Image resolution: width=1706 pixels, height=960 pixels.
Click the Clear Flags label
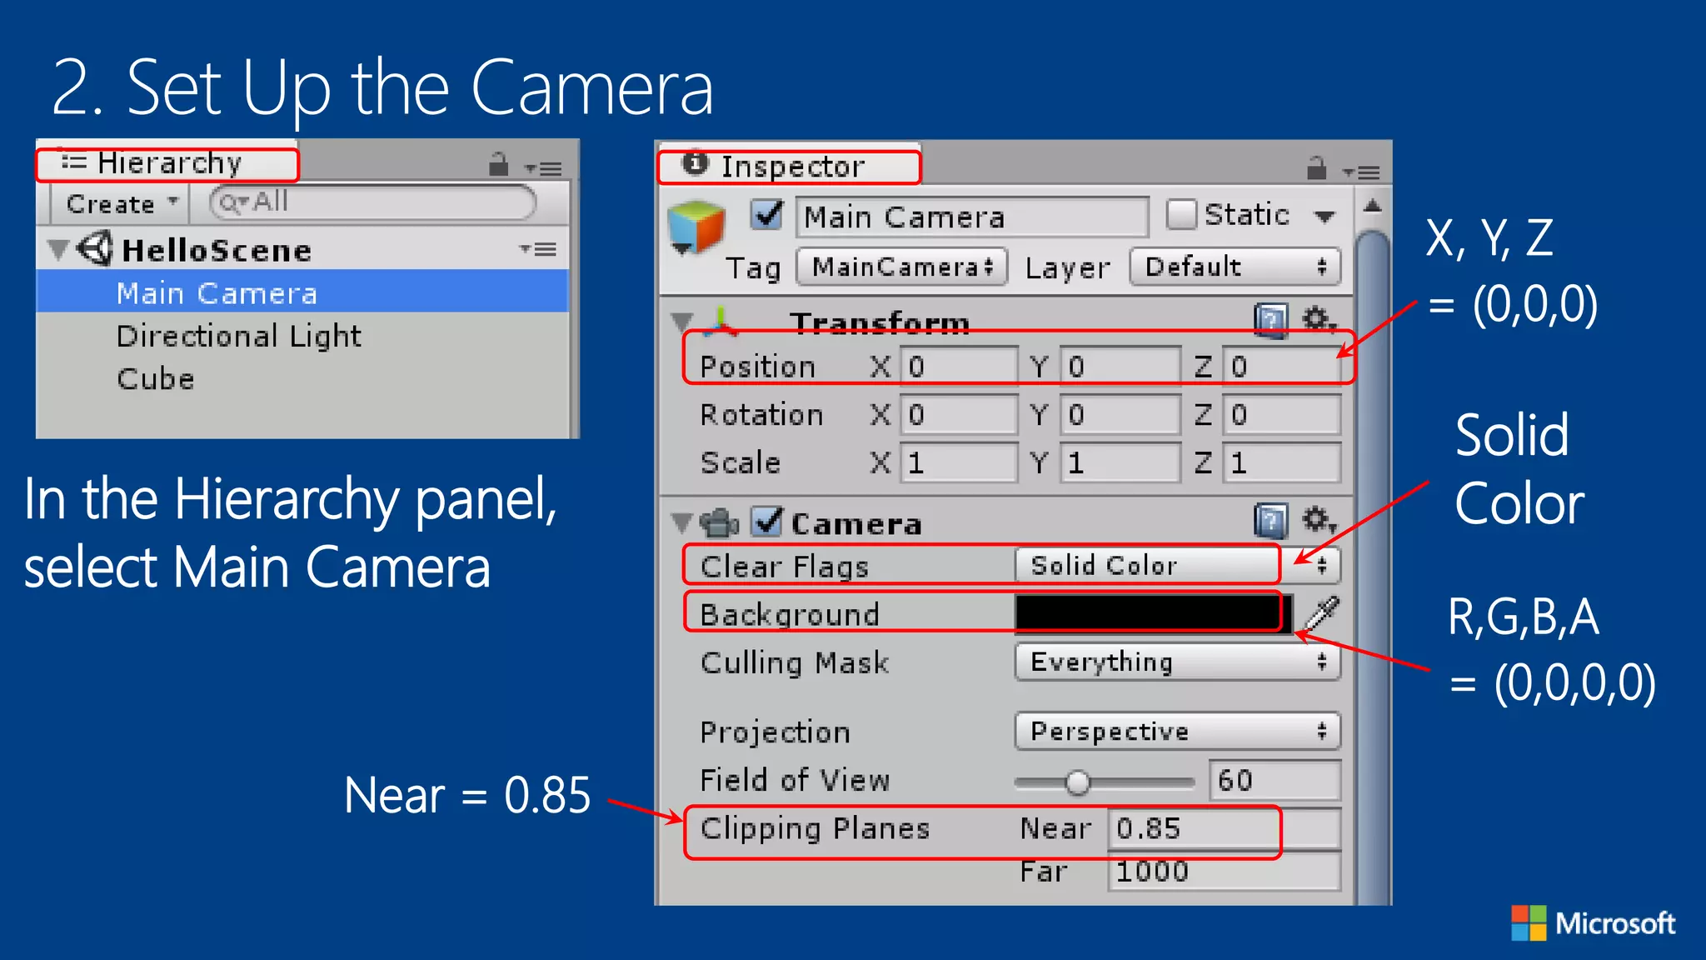tap(784, 566)
